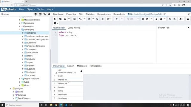Open the File menu
The image size is (191, 107).
21,9
